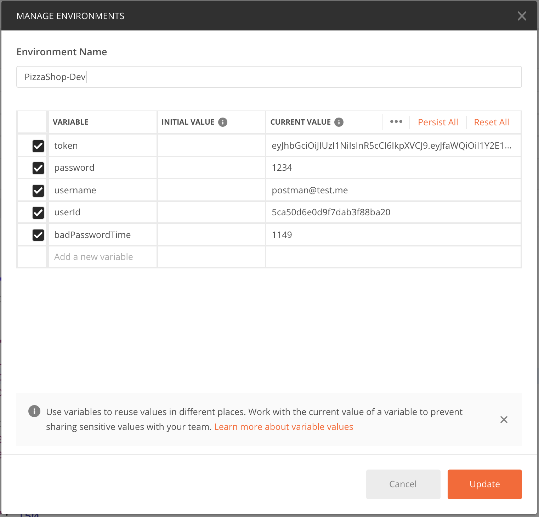Image resolution: width=539 pixels, height=517 pixels.
Task: Select the userId variable name cell
Action: tap(103, 212)
